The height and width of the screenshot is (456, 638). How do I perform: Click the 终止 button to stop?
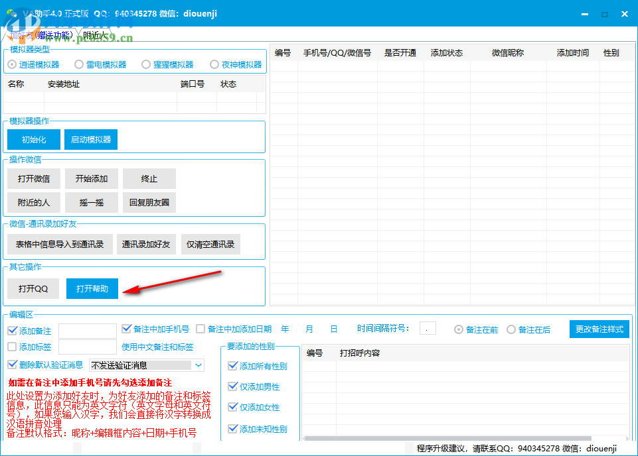click(149, 178)
